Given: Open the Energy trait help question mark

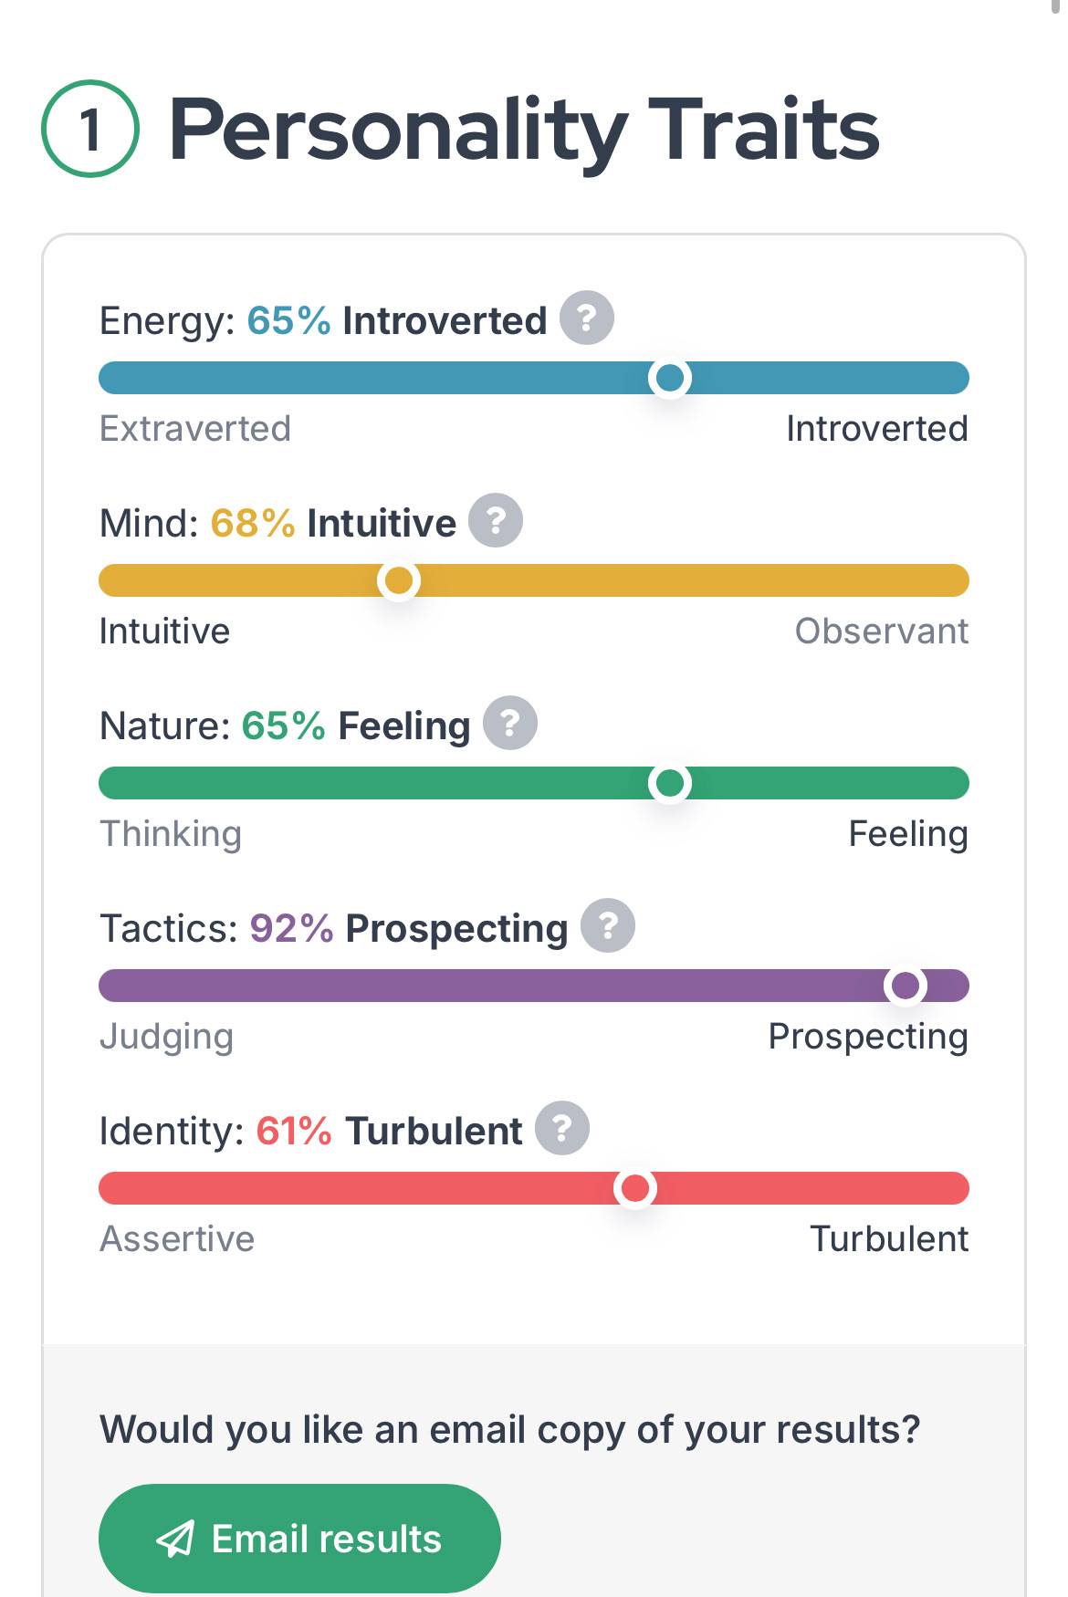Looking at the screenshot, I should tap(586, 318).
